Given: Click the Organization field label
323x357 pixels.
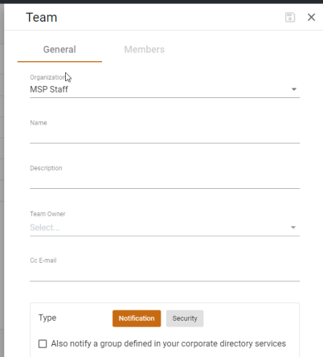Looking at the screenshot, I should tap(47, 77).
